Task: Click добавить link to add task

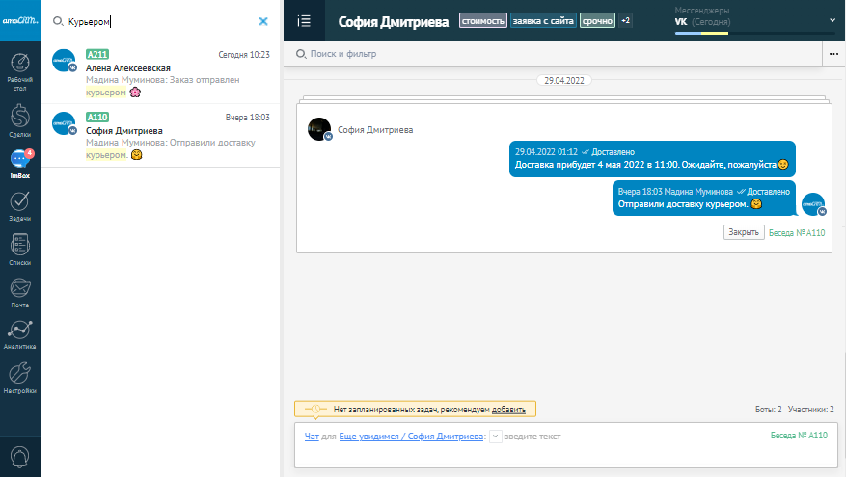Action: click(x=508, y=410)
